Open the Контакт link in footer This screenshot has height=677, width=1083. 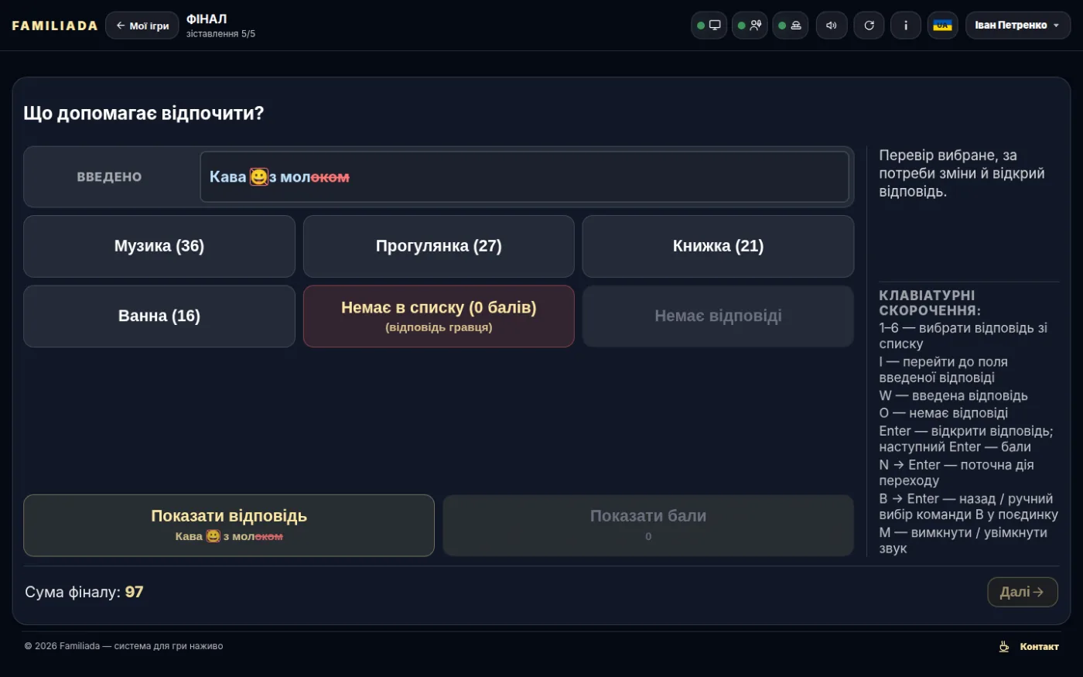pyautogui.click(x=1039, y=647)
